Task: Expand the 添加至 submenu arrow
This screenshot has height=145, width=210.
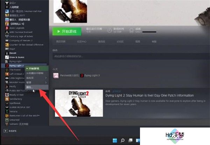Action: click(46, 78)
